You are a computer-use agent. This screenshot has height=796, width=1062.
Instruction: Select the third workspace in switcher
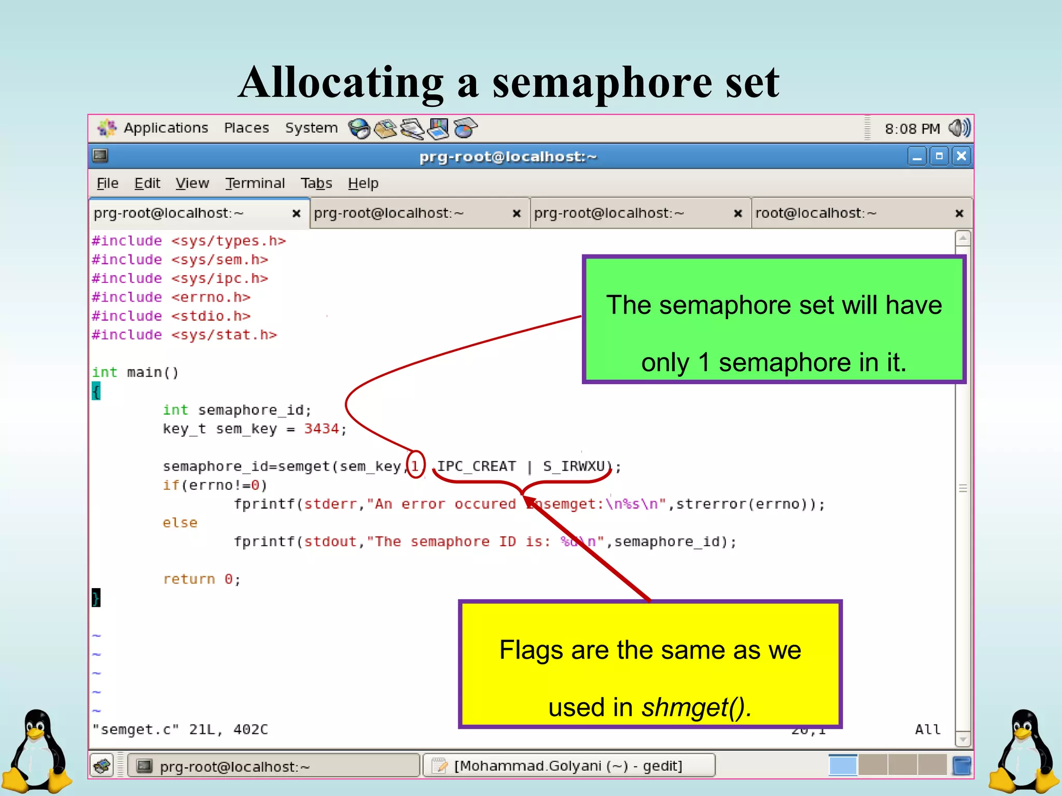[903, 765]
